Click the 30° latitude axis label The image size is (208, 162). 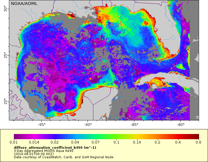(5, 9)
